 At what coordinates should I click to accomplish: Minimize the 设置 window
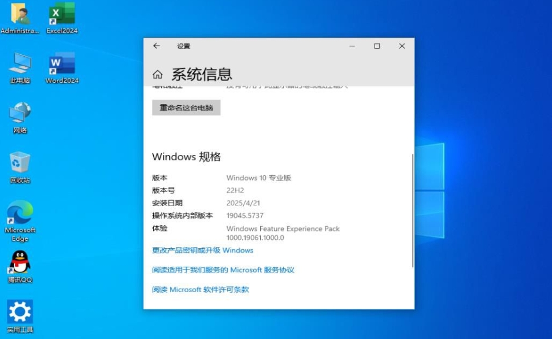point(351,46)
